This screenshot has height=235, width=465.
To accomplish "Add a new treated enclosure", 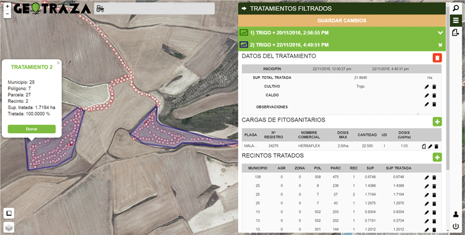I will tap(437, 157).
